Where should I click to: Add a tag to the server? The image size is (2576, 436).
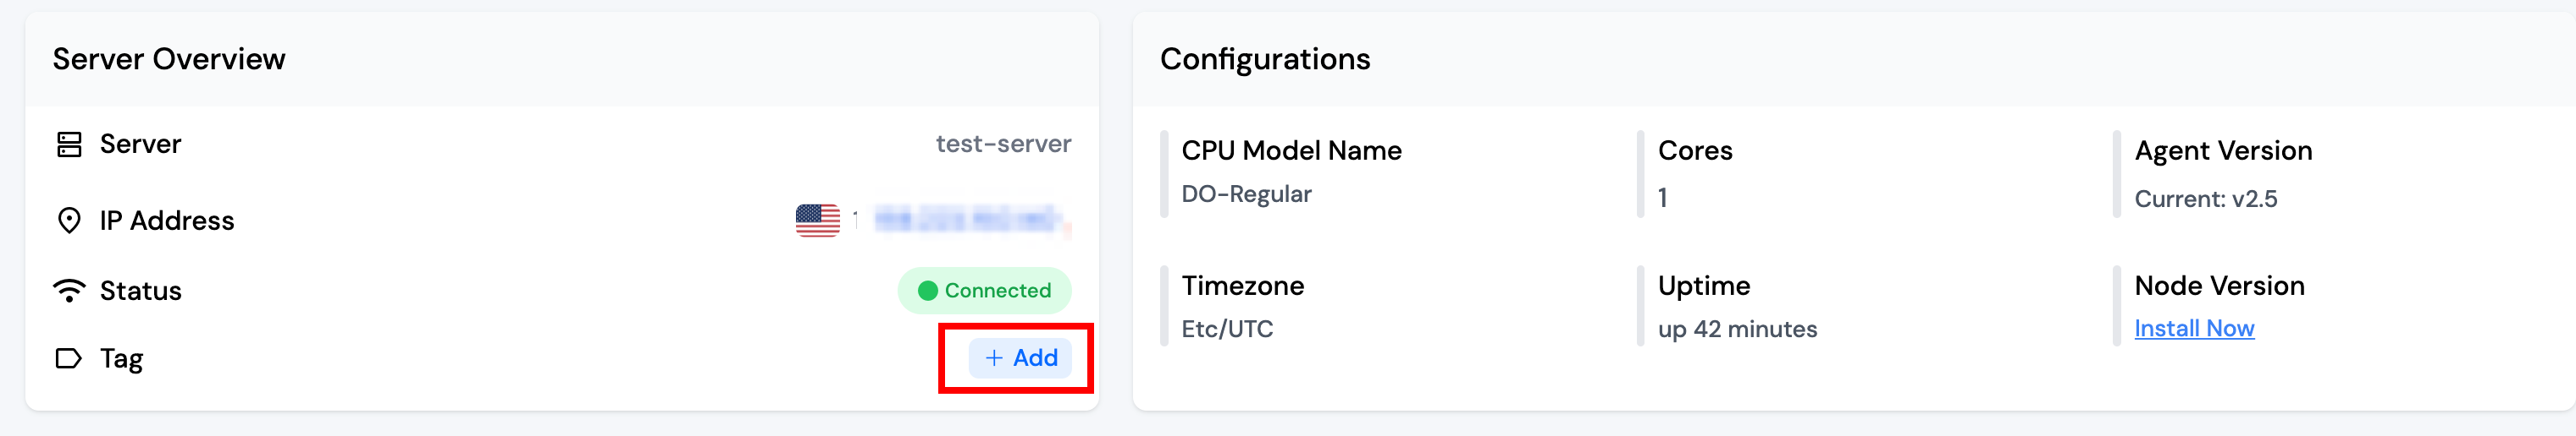[x=1020, y=358]
